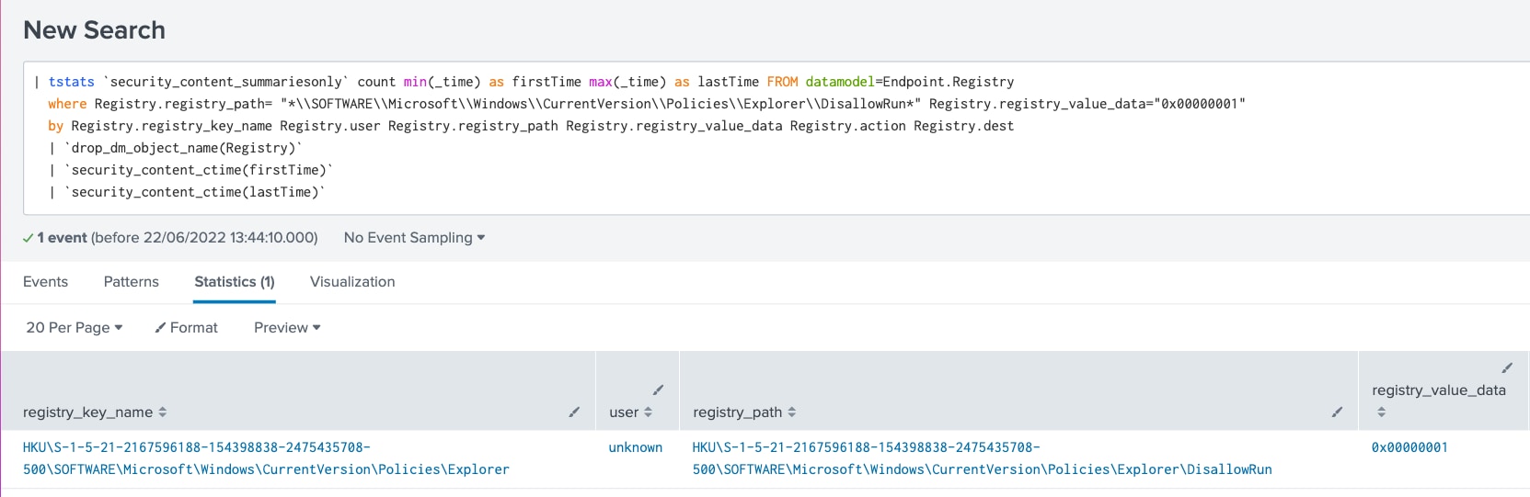Click the 'unknown' user value
Viewport: 1530px width, 497px height.
(635, 447)
